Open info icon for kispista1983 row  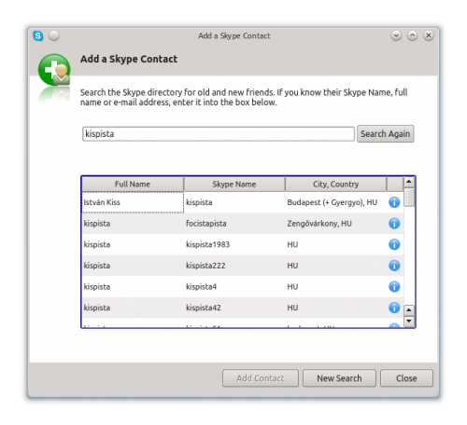(x=394, y=244)
